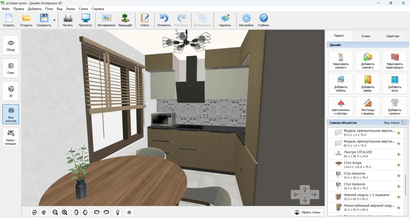Click the Отменить undo button
410x218 pixels.
pos(164,20)
